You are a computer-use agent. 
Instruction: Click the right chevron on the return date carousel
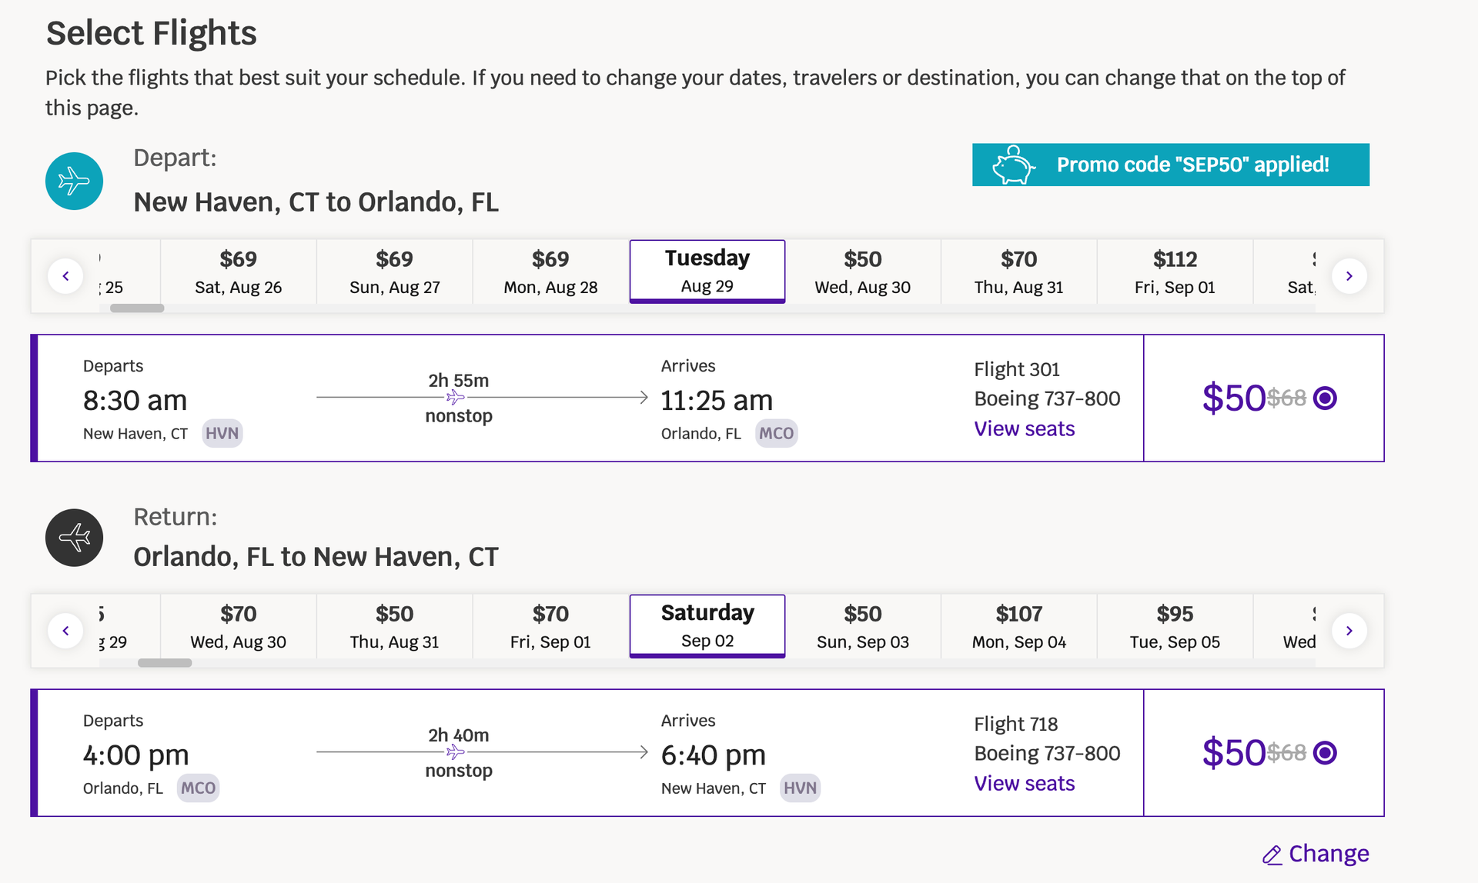coord(1349,630)
